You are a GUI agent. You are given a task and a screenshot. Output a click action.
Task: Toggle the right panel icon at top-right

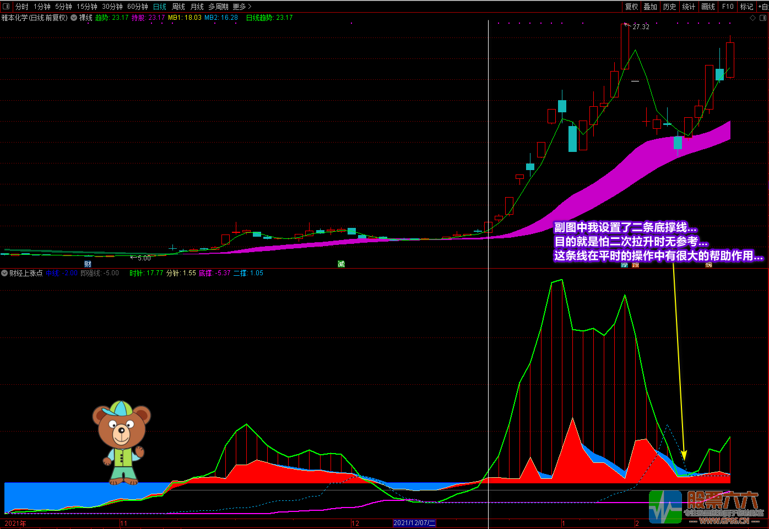763,18
